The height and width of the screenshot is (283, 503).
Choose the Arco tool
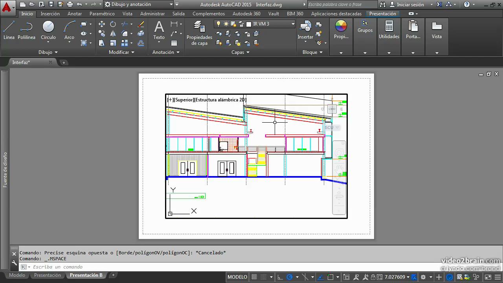coord(69,31)
